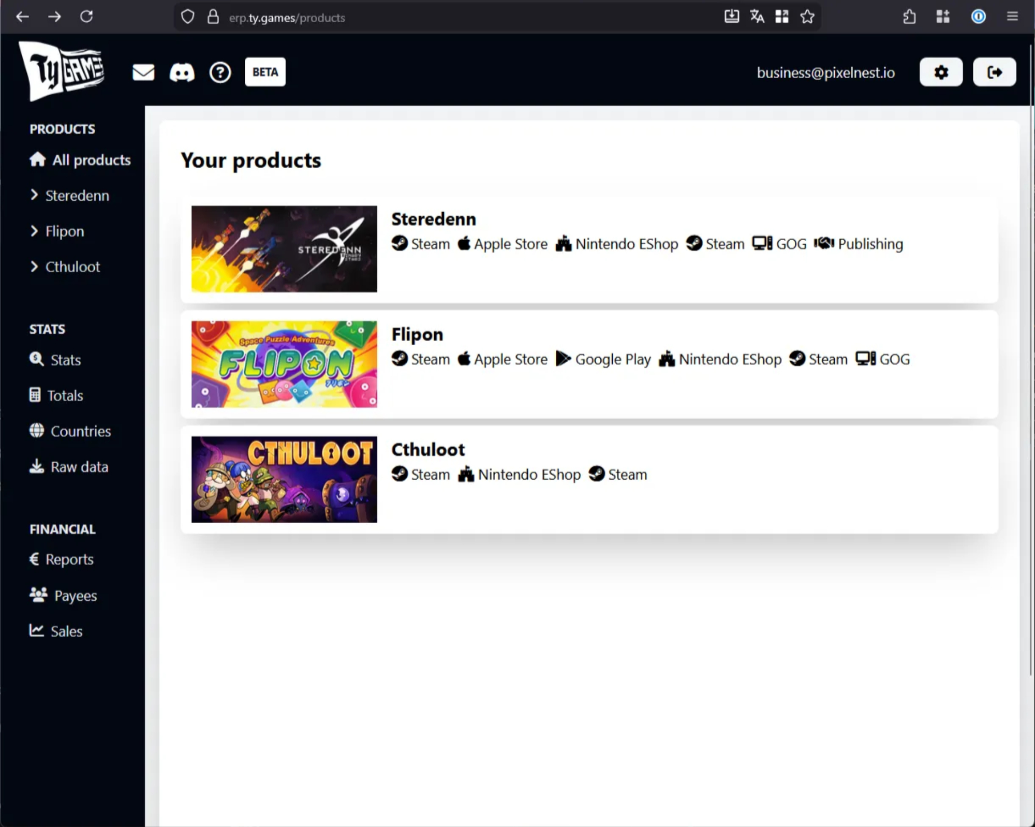This screenshot has width=1035, height=827.
Task: Expand the Cthuloot sidebar chevron
Action: pos(34,267)
